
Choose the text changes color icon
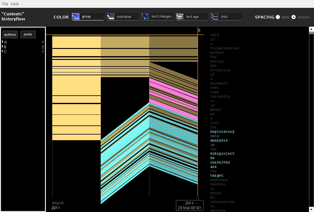point(145,17)
